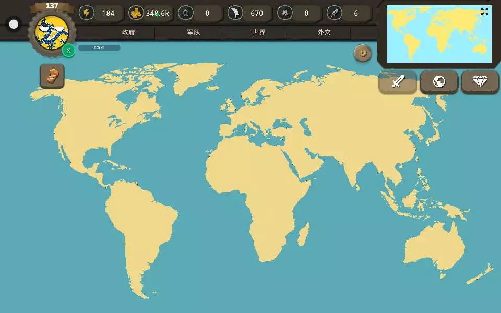Viewport: 501px width, 313px height.
Task: Open the 外交 menu
Action: coord(324,32)
